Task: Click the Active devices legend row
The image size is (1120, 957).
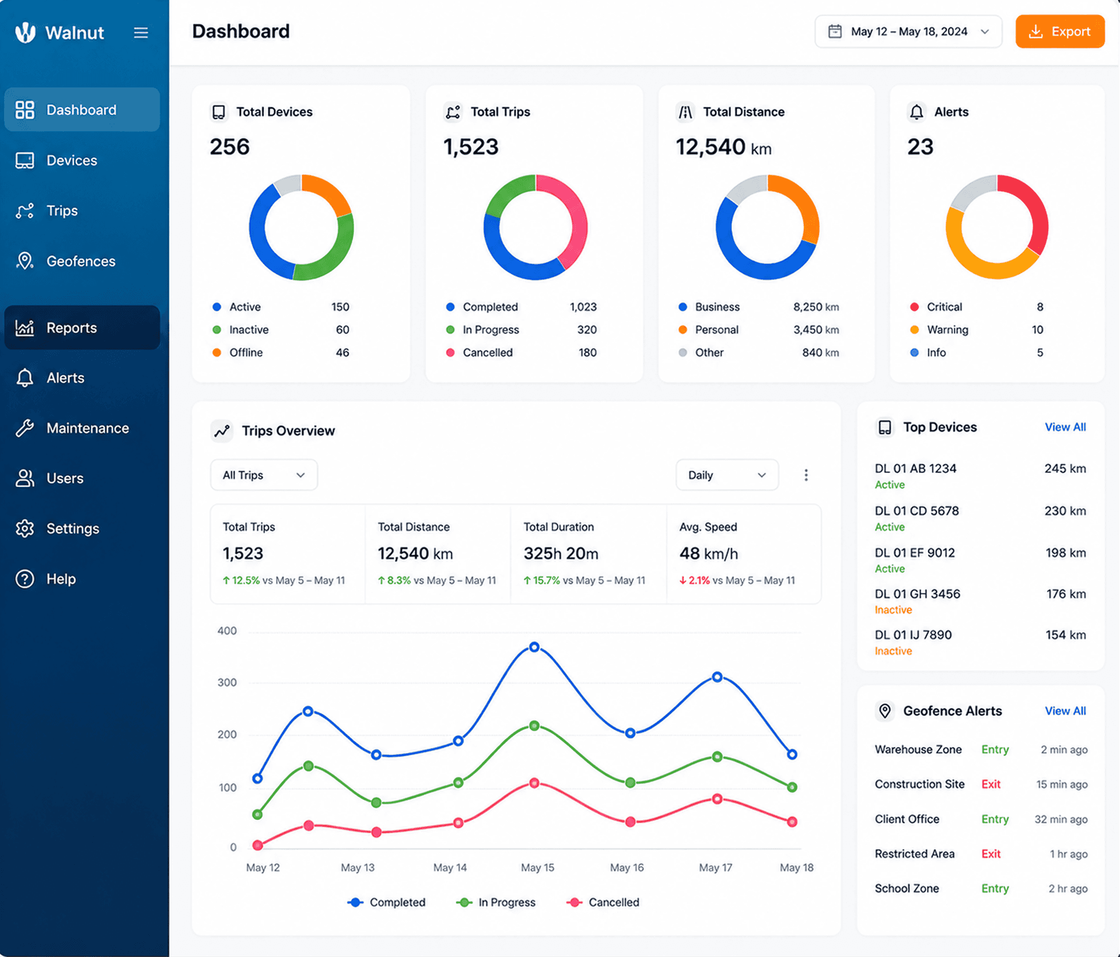Action: pyautogui.click(x=281, y=307)
